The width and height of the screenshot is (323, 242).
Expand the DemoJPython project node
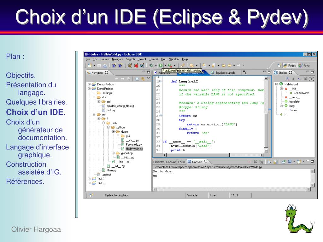89,84
